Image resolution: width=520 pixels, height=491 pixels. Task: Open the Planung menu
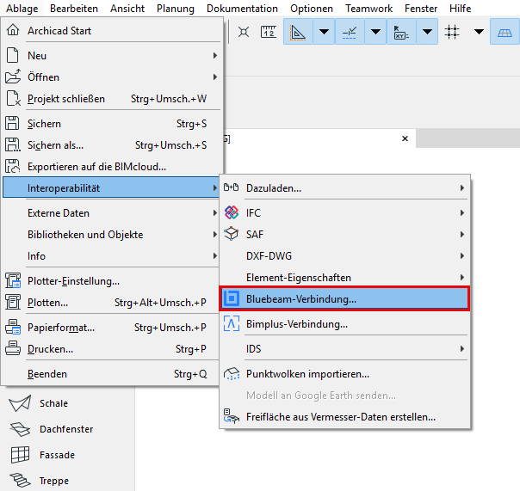[176, 9]
